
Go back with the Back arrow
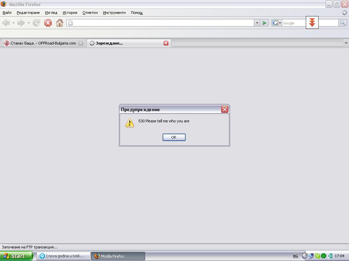[x=6, y=23]
